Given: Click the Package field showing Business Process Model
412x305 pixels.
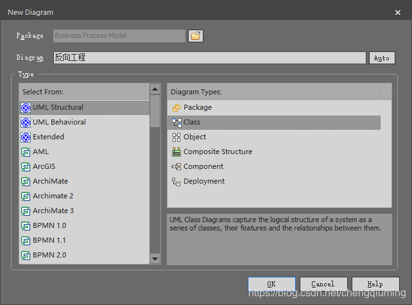Looking at the screenshot, I should tap(119, 36).
